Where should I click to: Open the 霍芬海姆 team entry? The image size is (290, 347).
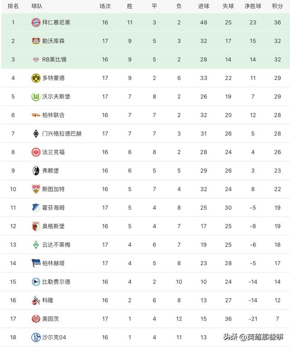(53, 208)
